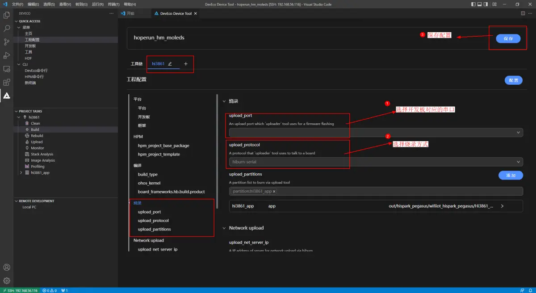Open editor more actions ellipsis

(x=530, y=13)
